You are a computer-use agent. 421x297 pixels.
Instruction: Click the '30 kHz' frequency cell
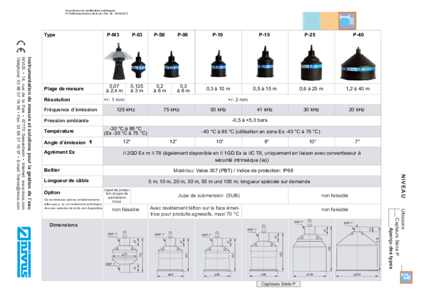tap(311, 110)
